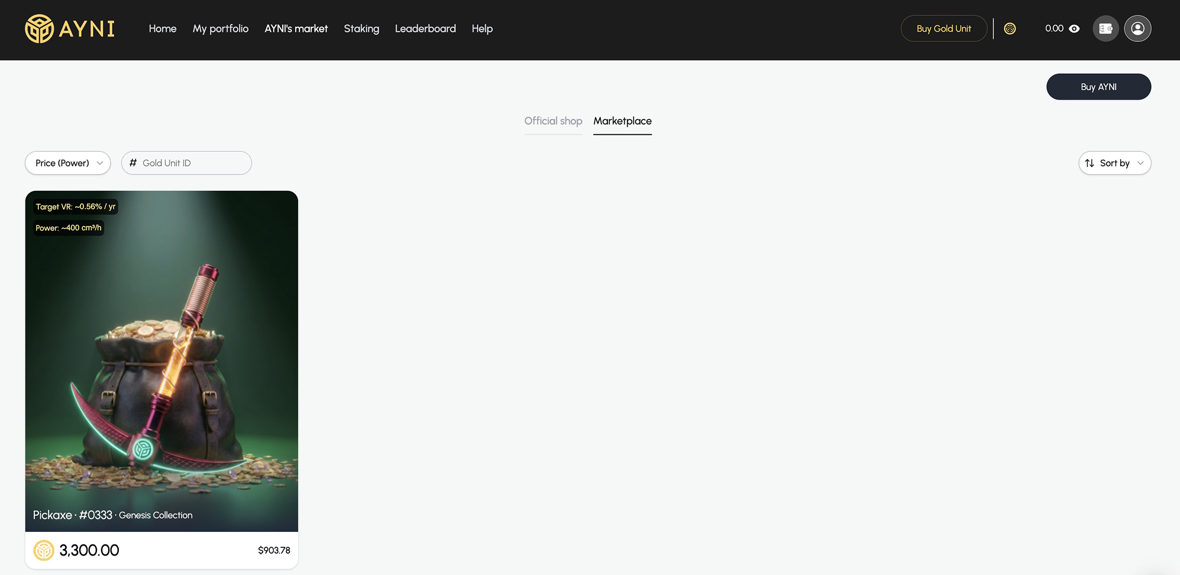The height and width of the screenshot is (575, 1180).
Task: Click the hash icon in Gold Unit ID field
Action: point(133,163)
